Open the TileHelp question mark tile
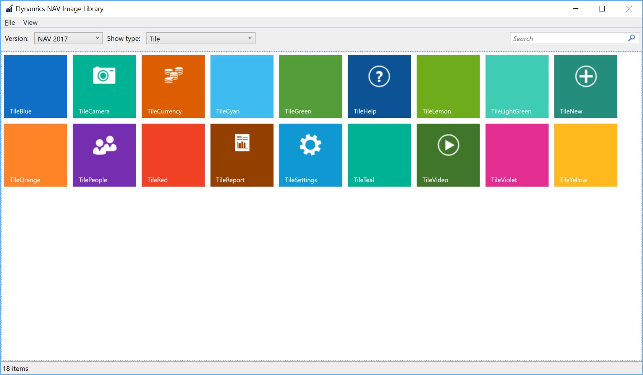The width and height of the screenshot is (643, 375). [x=379, y=76]
